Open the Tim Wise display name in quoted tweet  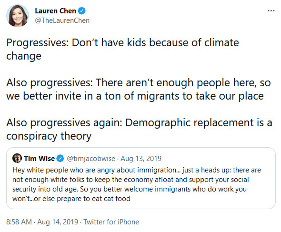(39, 159)
